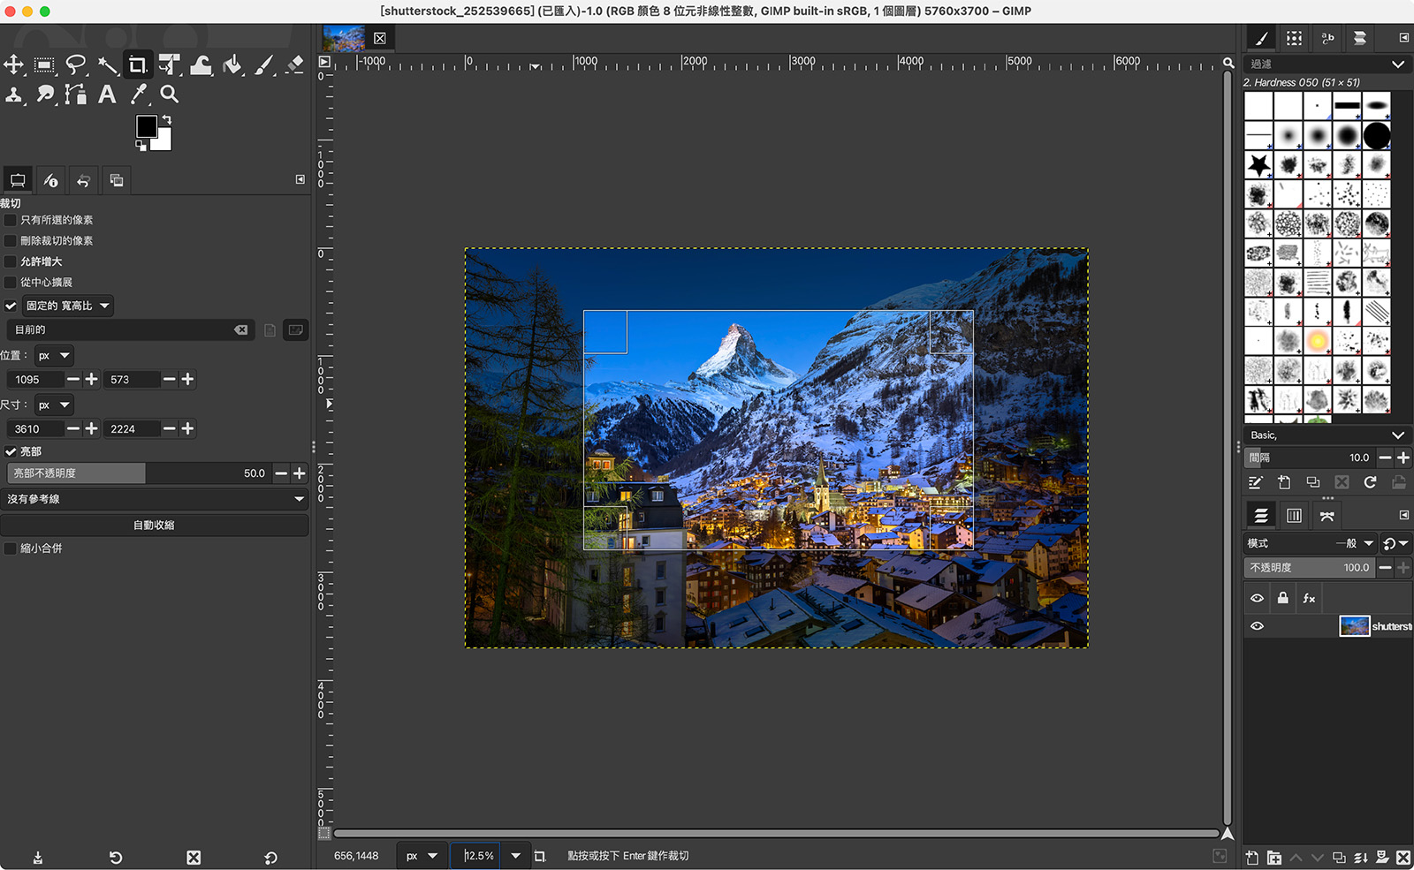Select the Bucket Fill tool
Screen dimensions: 1414x870
point(232,64)
